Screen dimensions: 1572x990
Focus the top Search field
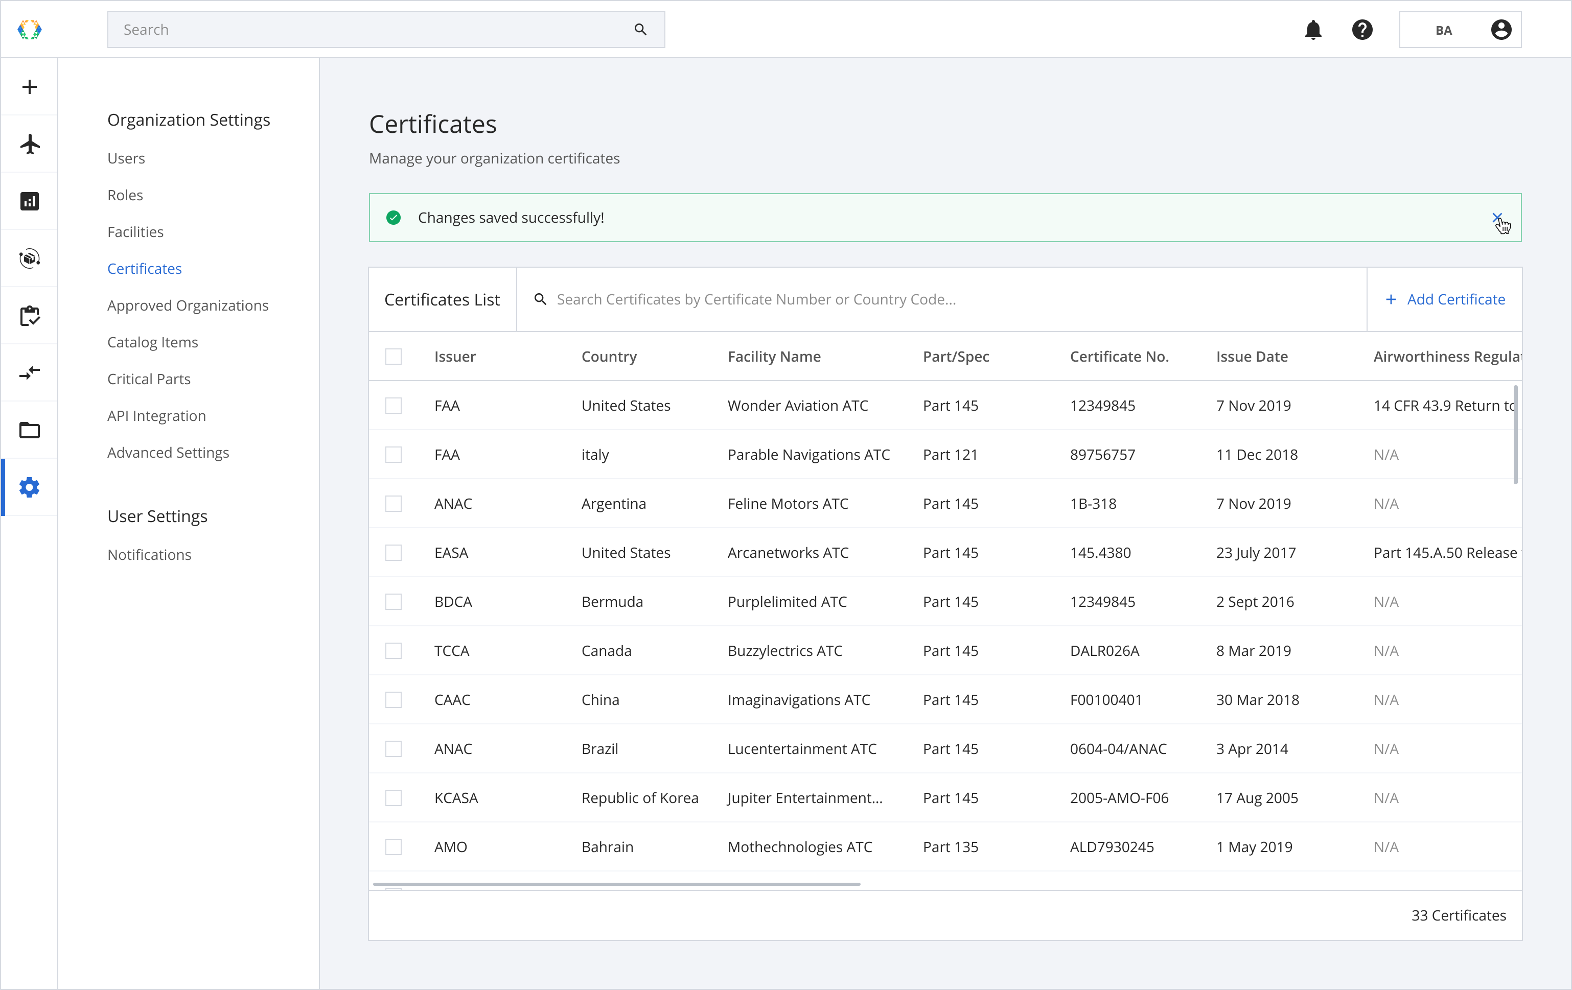click(x=386, y=29)
